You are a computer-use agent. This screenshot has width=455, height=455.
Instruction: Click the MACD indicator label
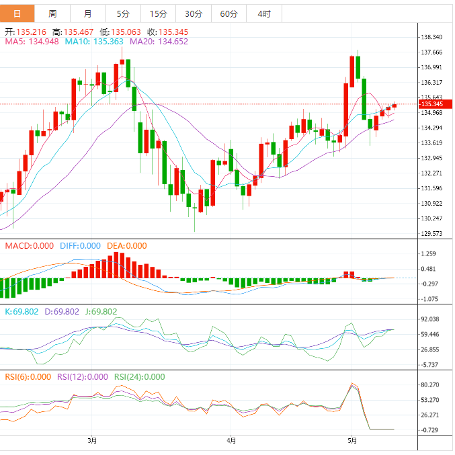click(29, 246)
